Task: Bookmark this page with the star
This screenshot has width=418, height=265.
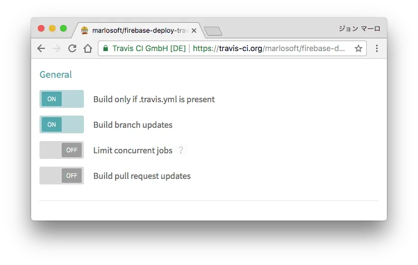Action: tap(359, 49)
